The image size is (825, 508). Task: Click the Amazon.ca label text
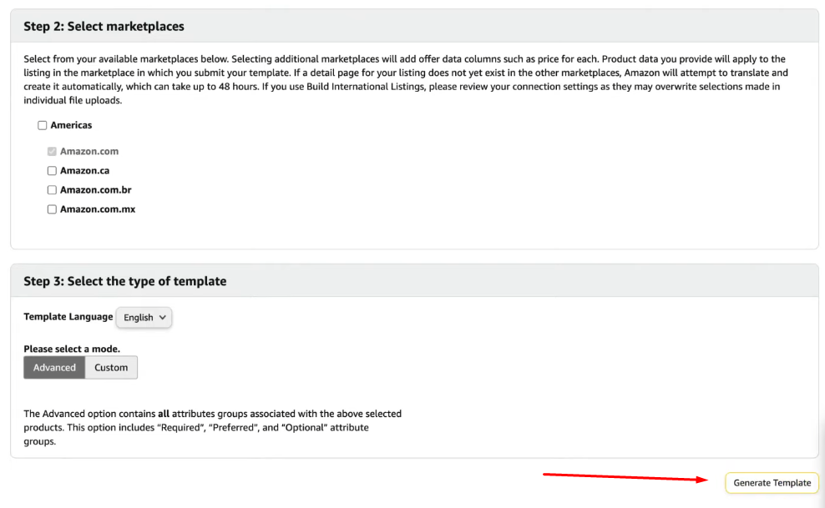click(84, 171)
